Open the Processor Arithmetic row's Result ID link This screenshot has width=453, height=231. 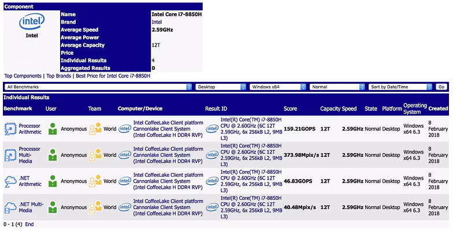[251, 129]
